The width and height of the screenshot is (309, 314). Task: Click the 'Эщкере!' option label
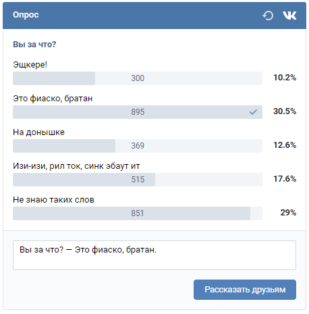30,65
